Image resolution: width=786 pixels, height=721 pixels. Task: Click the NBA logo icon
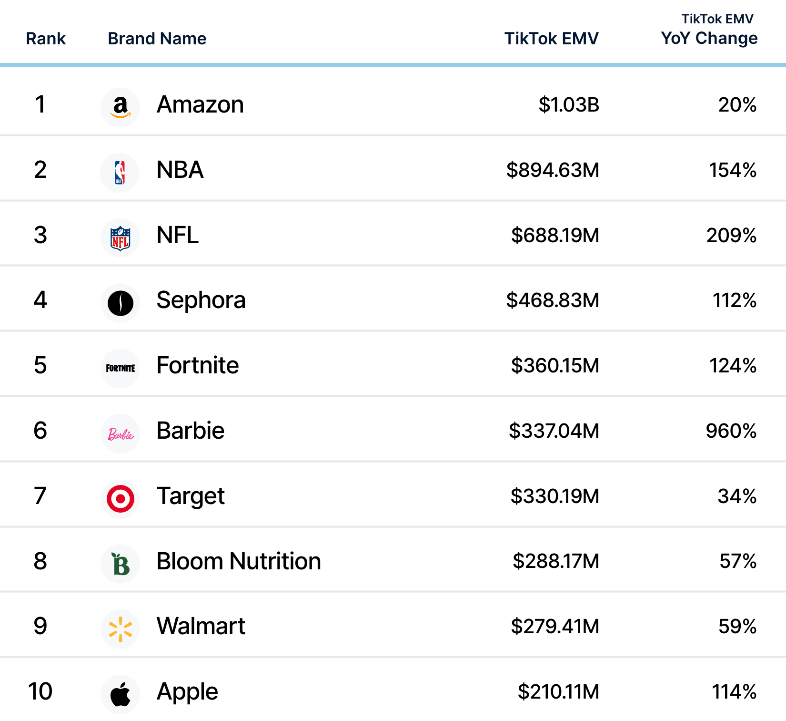120,173
